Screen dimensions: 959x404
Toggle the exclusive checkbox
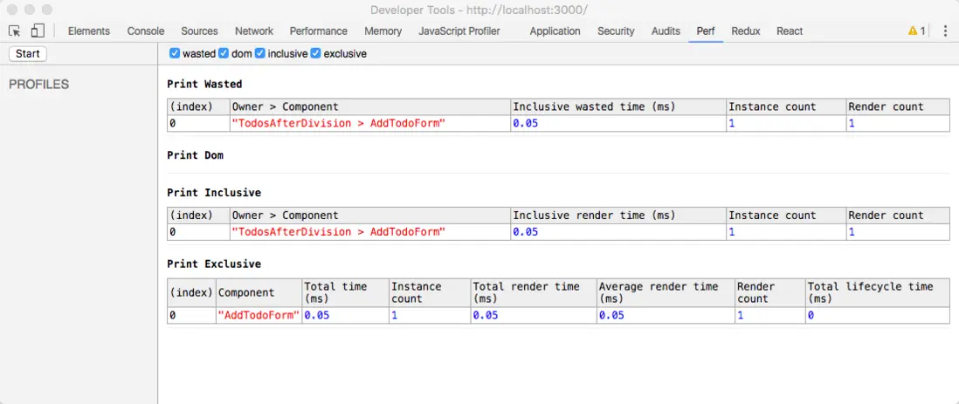click(316, 53)
